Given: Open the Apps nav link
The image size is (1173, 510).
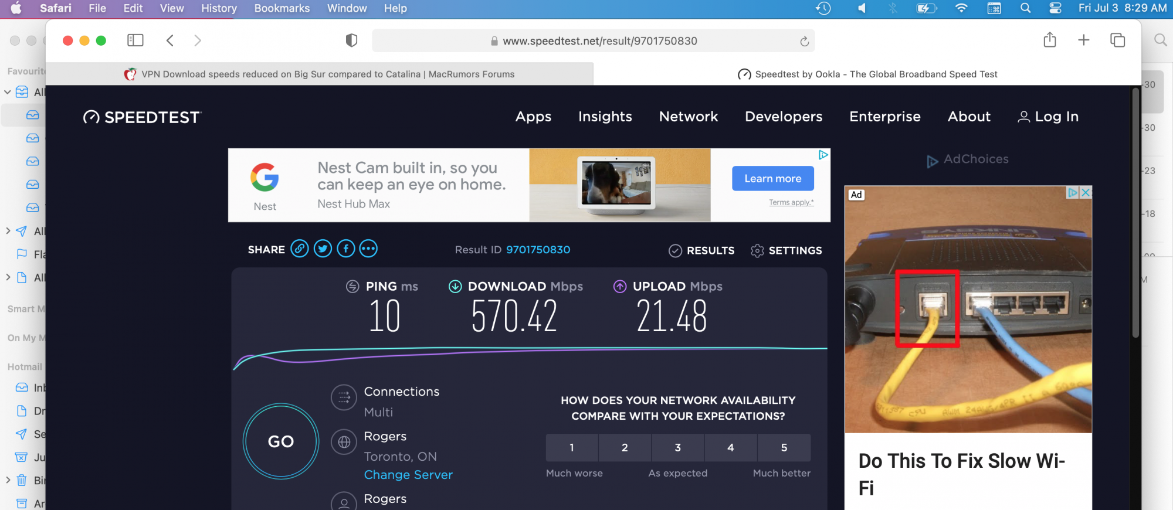Looking at the screenshot, I should [533, 117].
